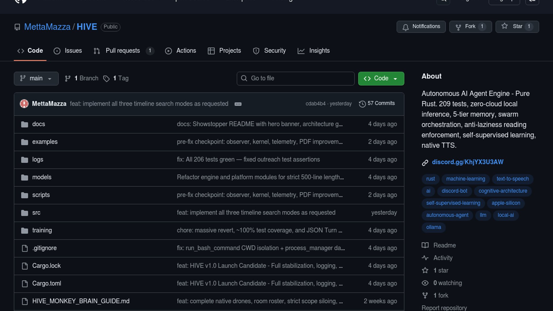553x311 pixels.
Task: Click the link icon beside discord URL
Action: [x=425, y=162]
